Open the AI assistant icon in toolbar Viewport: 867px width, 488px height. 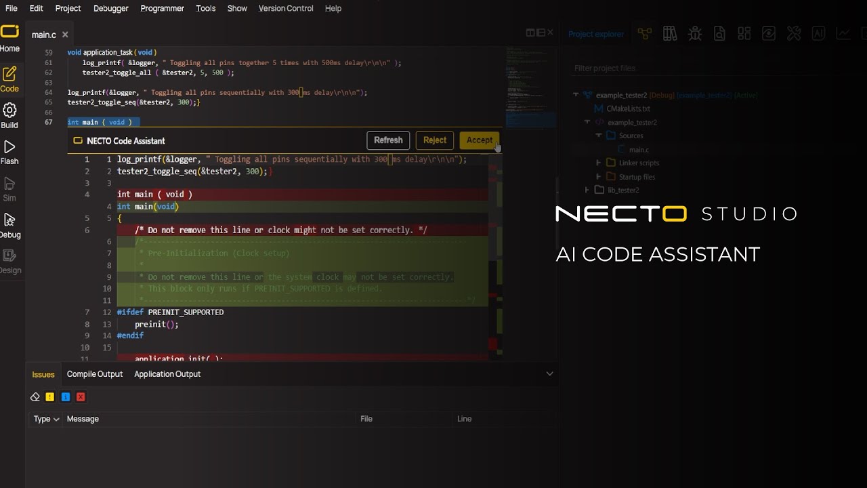[818, 34]
